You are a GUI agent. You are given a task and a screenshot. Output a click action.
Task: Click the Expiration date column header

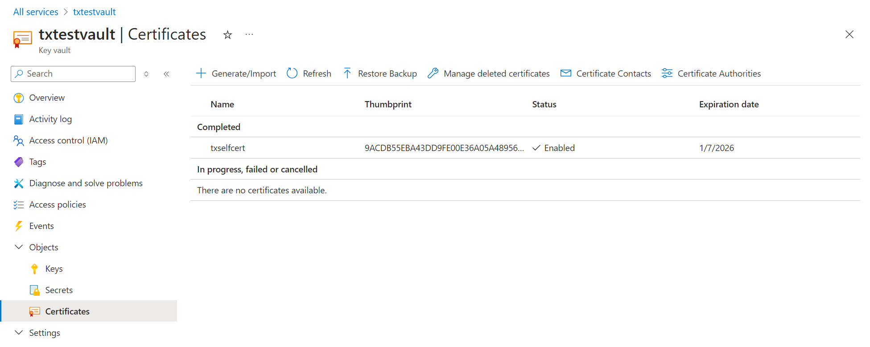[x=729, y=104]
